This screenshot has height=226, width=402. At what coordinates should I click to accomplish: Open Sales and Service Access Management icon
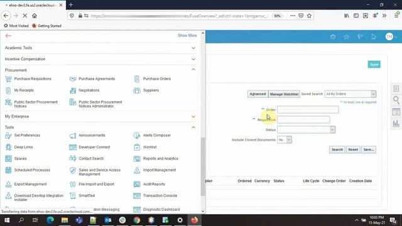click(x=73, y=170)
